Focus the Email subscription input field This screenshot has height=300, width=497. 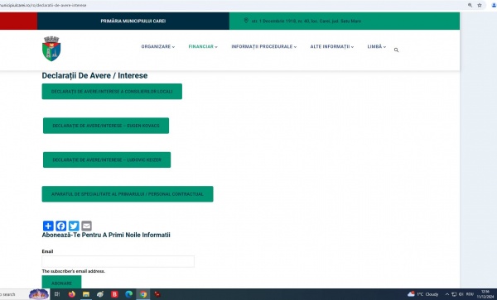[118, 261]
